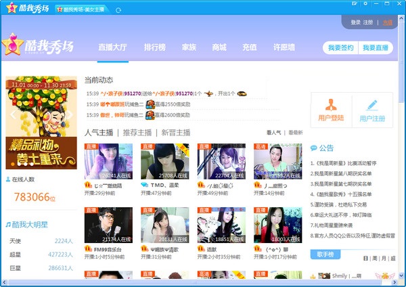The height and width of the screenshot is (287, 406).
Task: Click the crown badge beside Ψ媚族Ψ清歌
Action: [145, 249]
